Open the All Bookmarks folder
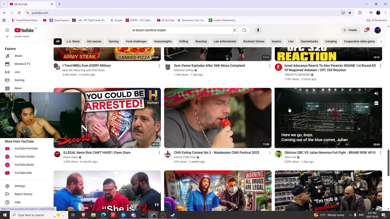Image resolution: width=390 pixels, height=219 pixels. click(377, 20)
